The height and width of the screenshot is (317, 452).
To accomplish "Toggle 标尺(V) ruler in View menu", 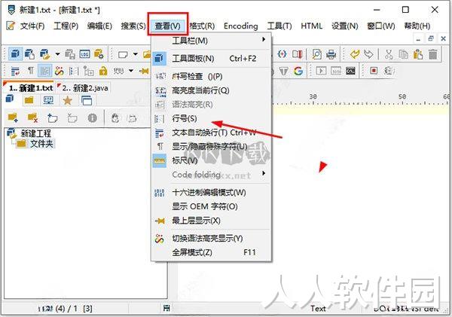I will coord(211,160).
